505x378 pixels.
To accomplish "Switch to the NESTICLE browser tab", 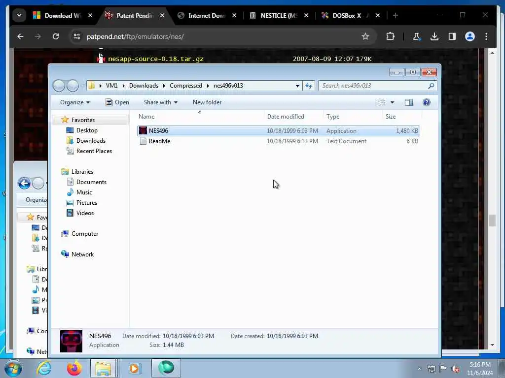I will tap(278, 15).
